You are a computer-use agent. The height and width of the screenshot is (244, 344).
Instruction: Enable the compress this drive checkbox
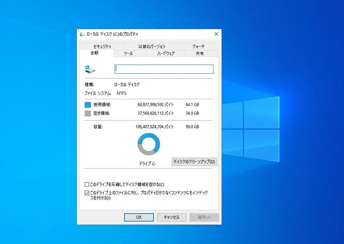click(x=87, y=184)
